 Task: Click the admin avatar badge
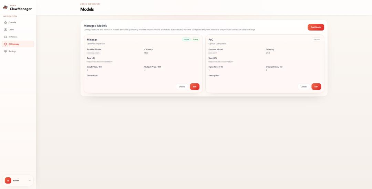8,180
